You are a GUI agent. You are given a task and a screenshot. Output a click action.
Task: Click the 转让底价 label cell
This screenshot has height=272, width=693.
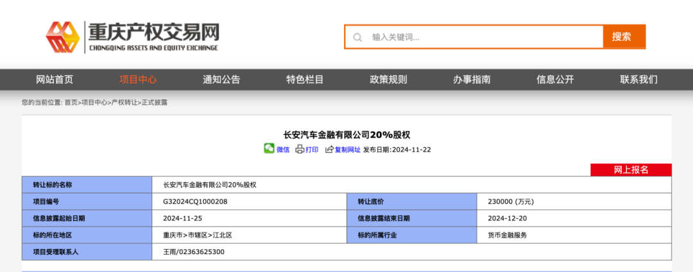point(412,202)
